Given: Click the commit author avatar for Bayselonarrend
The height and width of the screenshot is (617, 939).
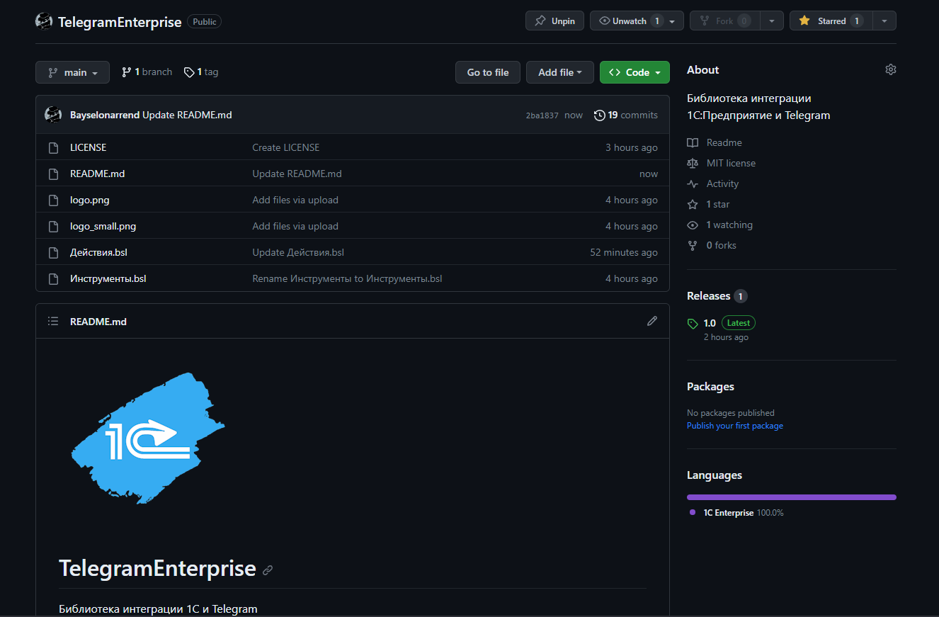Looking at the screenshot, I should (53, 115).
